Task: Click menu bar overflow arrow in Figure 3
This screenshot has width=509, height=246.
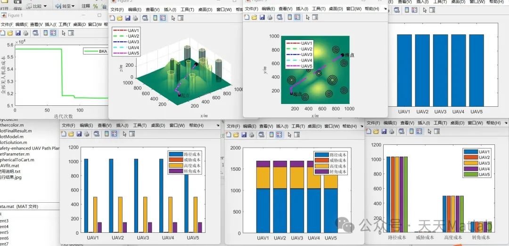Action: (x=385, y=9)
